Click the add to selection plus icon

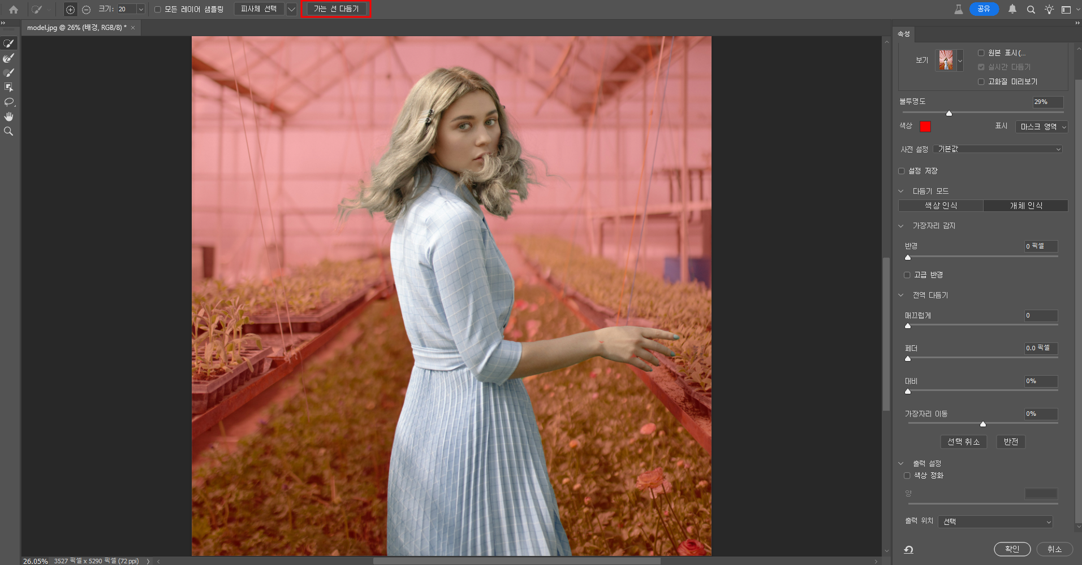pos(70,9)
